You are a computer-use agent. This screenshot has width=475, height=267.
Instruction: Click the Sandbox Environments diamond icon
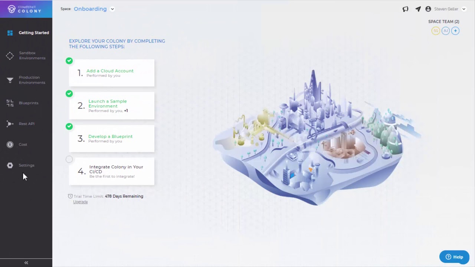pyautogui.click(x=10, y=56)
